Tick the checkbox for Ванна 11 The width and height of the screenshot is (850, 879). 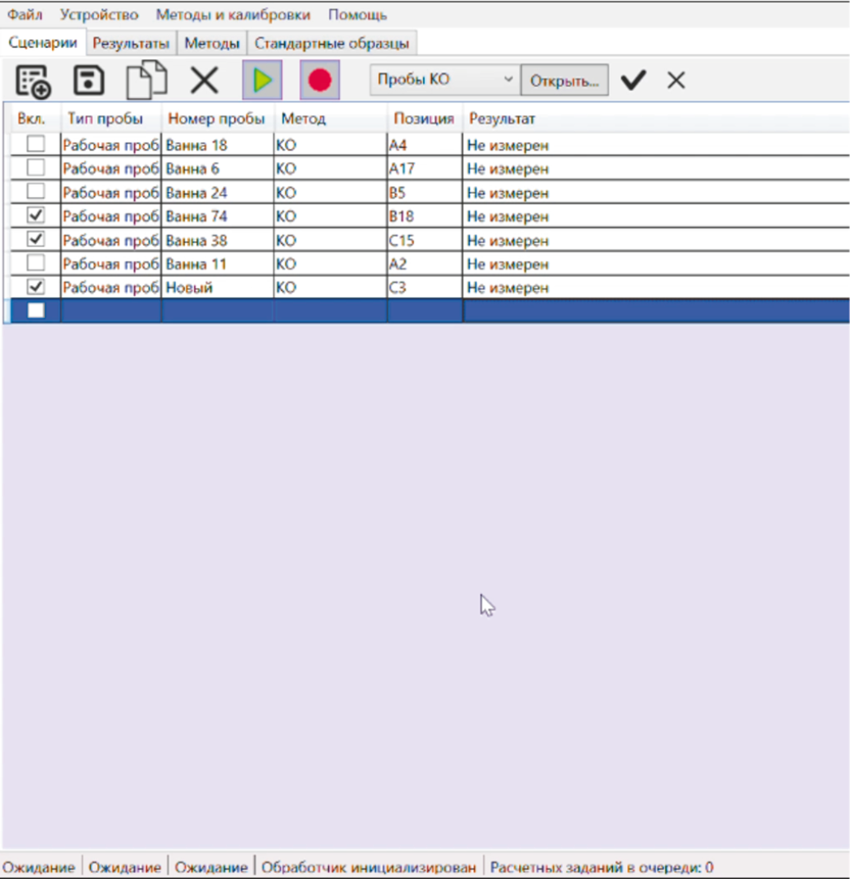[36, 263]
